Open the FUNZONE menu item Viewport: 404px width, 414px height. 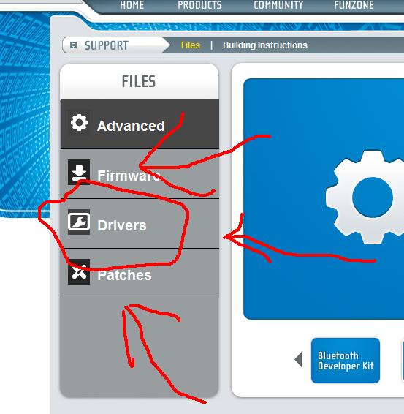coord(354,5)
